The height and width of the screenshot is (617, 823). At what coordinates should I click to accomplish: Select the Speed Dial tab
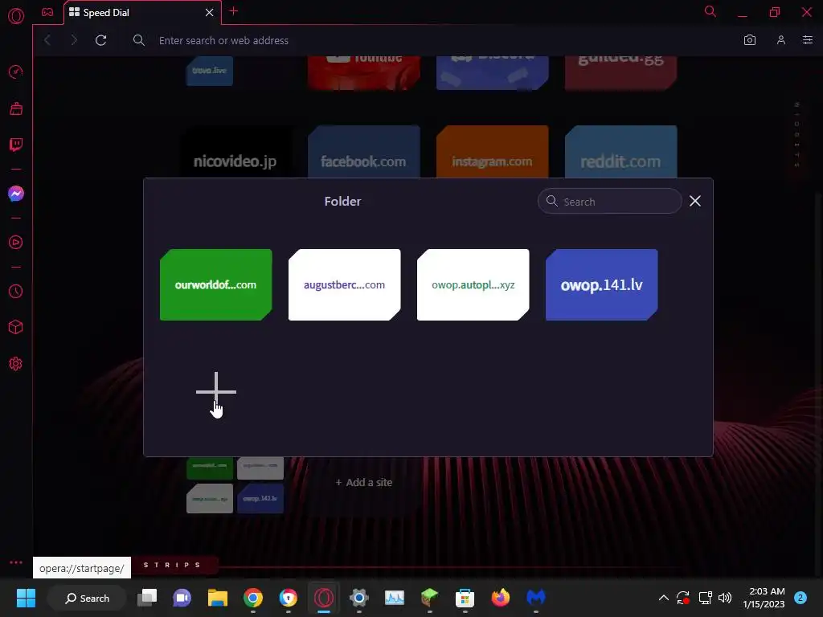click(141, 13)
